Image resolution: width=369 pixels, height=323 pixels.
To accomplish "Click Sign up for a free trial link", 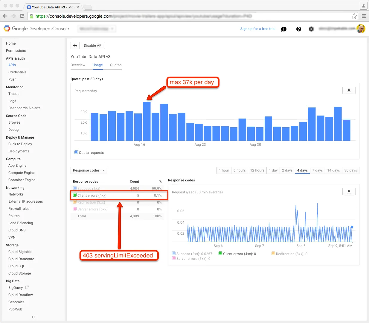I will click(x=258, y=29).
